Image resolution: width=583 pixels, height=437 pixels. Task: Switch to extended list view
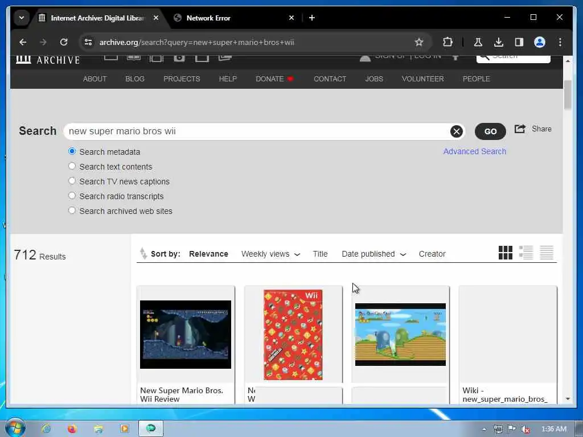pos(526,253)
